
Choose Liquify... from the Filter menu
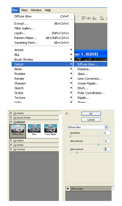point(43,33)
